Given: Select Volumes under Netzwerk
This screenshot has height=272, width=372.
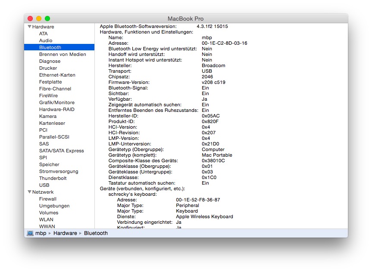Looking at the screenshot, I should [49, 213].
